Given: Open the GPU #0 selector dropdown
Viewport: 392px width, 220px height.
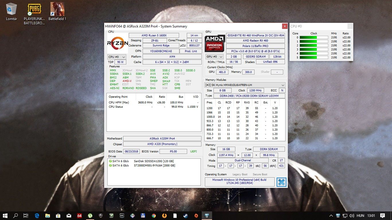Looking at the screenshot, I should tap(214, 57).
